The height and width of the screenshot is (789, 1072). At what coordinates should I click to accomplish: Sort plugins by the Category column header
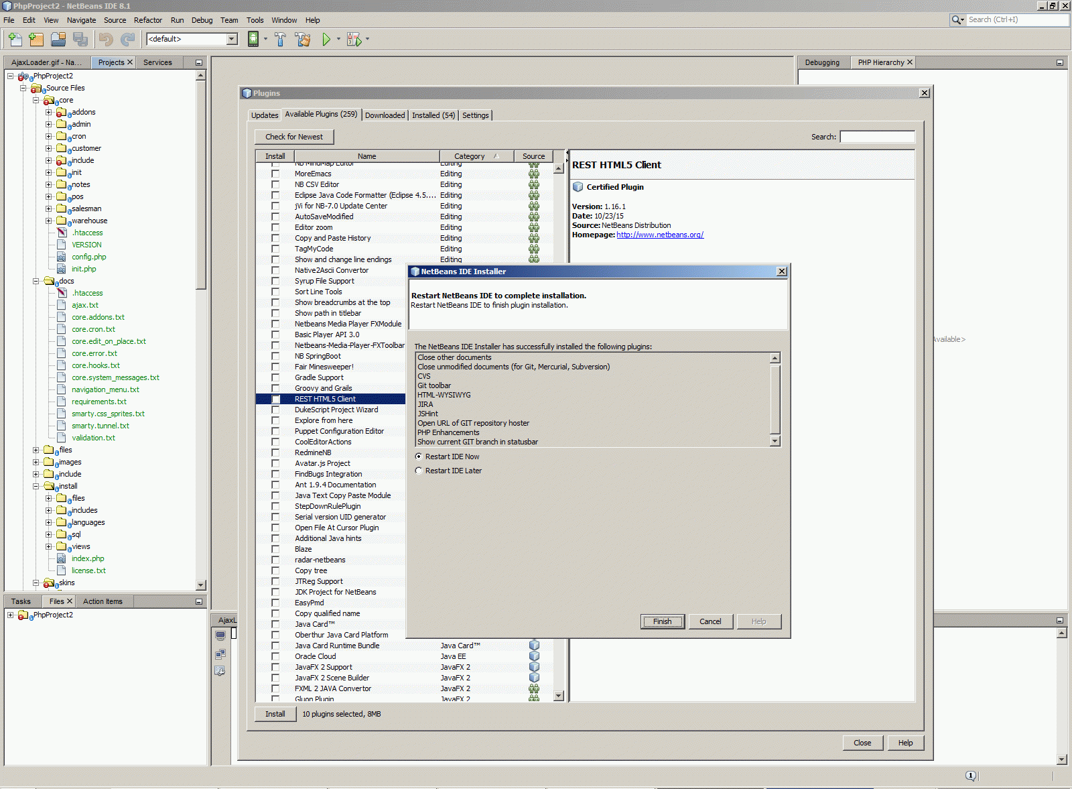(x=476, y=156)
